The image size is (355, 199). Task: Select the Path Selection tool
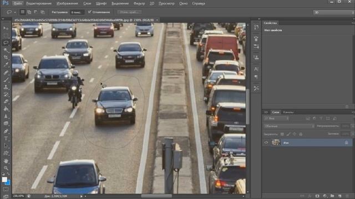coord(6,146)
